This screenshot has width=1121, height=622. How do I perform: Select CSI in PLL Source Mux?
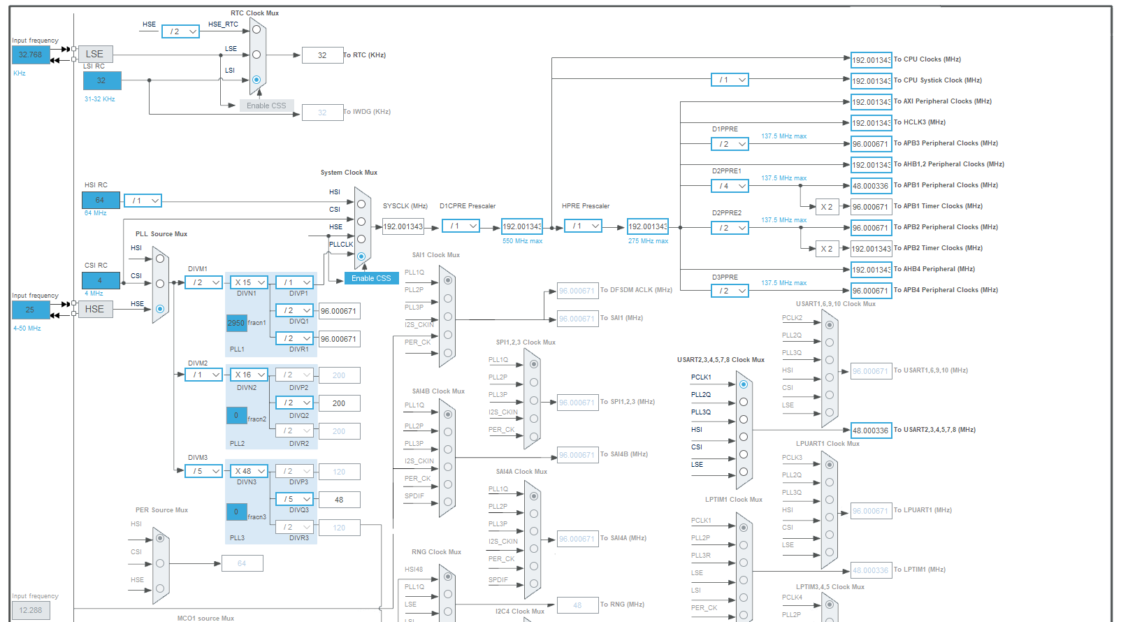pyautogui.click(x=160, y=284)
